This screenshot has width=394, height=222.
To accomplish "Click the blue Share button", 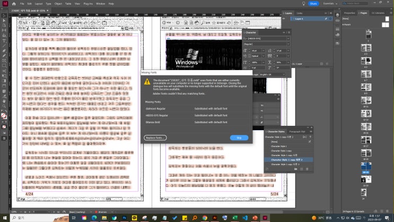I will [x=313, y=3].
